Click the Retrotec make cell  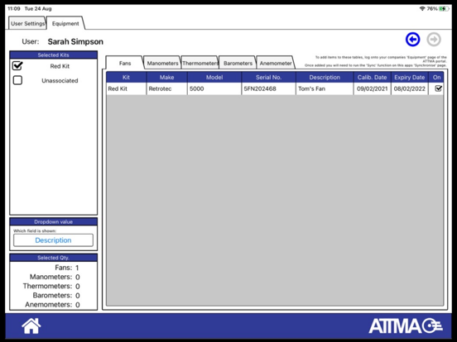[166, 88]
